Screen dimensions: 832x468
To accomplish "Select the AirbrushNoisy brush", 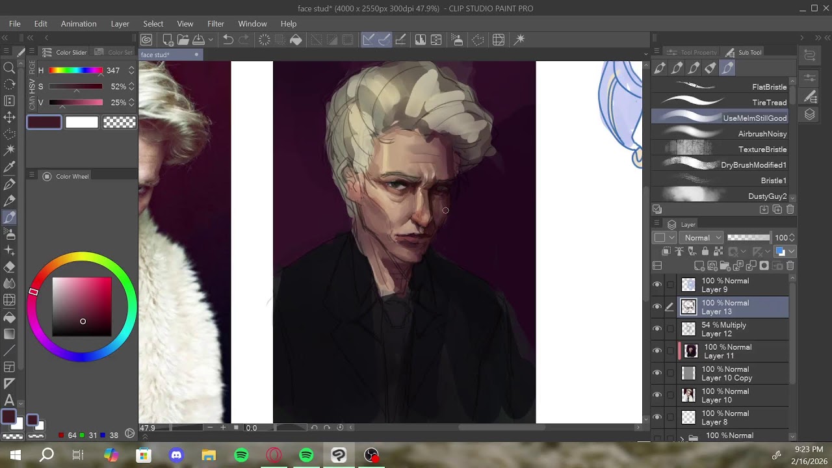I will pos(720,134).
